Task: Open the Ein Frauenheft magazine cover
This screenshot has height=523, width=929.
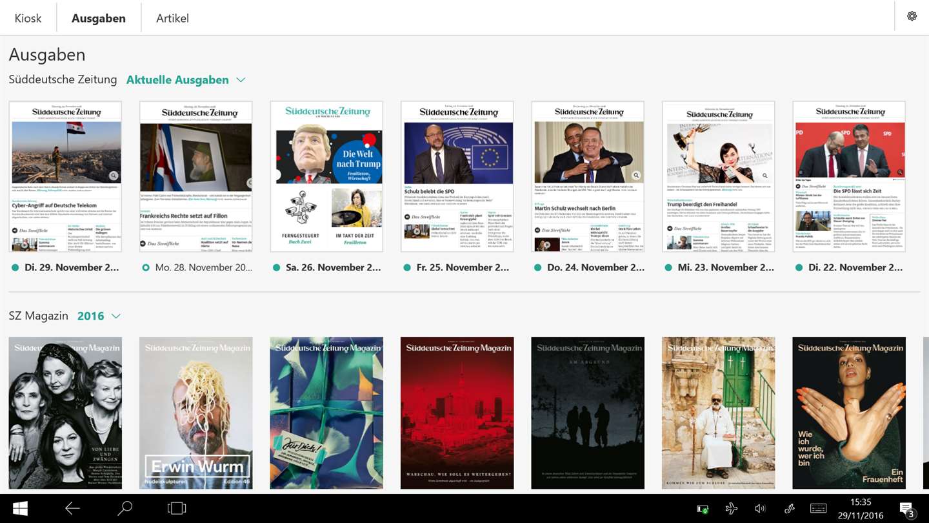Action: click(849, 413)
